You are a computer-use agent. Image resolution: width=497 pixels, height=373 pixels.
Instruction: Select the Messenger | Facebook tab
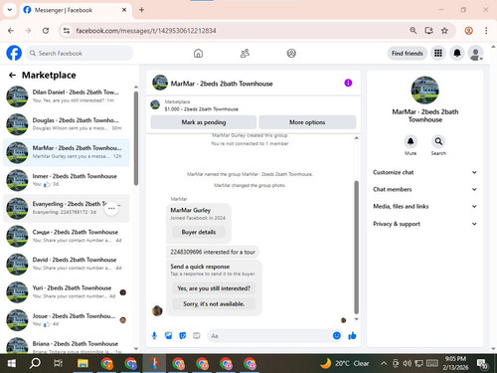click(x=76, y=10)
